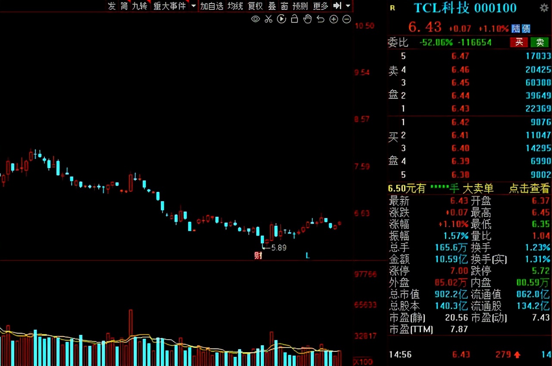
Task: Open the dropdown beside the rightmost toolbar arrow
Action: click(x=348, y=6)
